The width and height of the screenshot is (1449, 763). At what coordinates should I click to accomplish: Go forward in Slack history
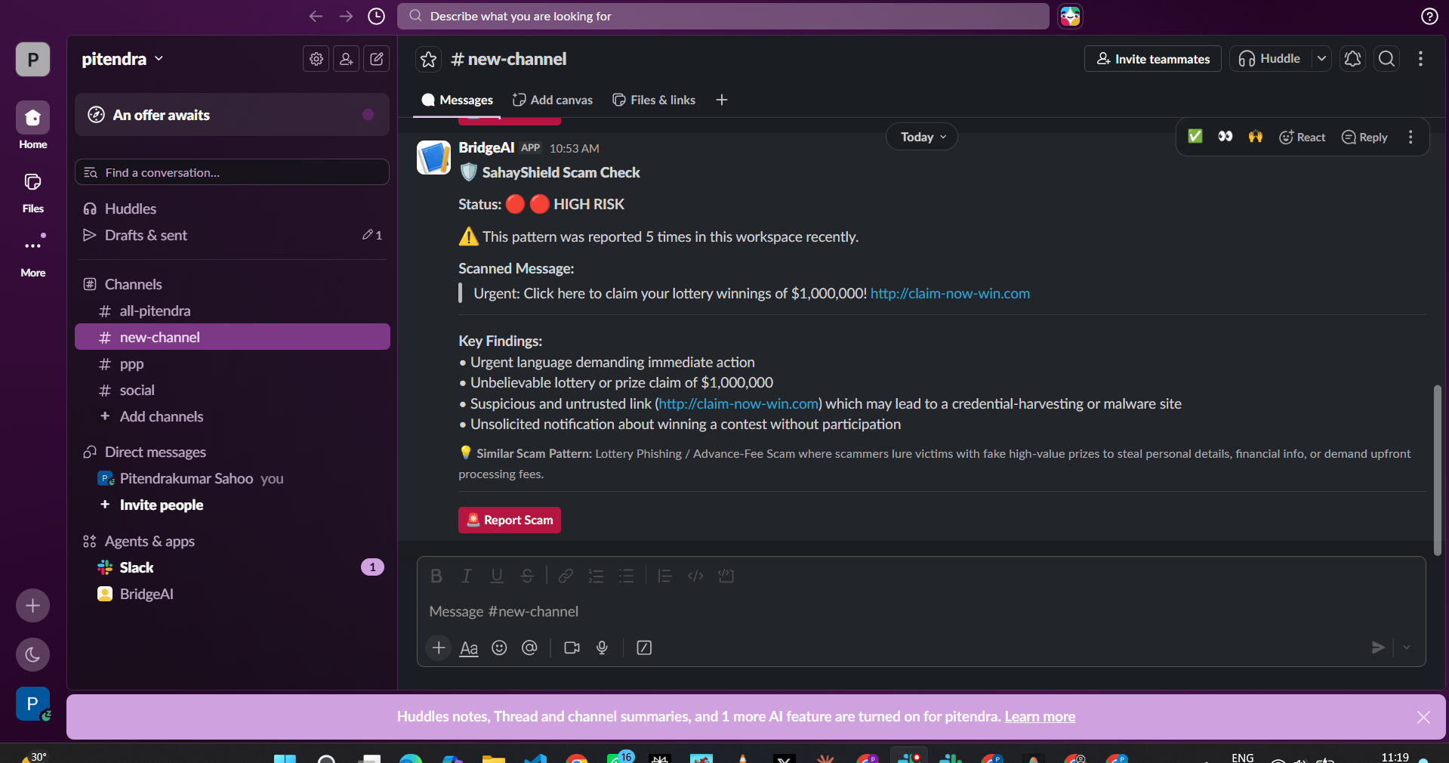(346, 16)
